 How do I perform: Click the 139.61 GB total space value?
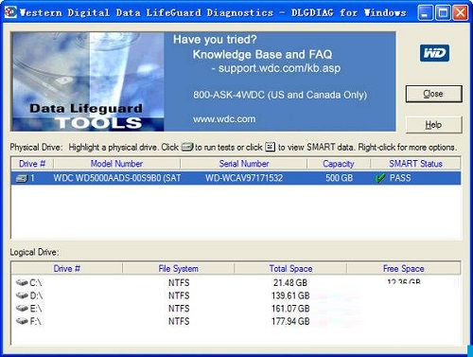tap(290, 295)
